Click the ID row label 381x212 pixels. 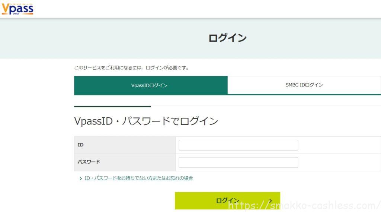(x=80, y=145)
